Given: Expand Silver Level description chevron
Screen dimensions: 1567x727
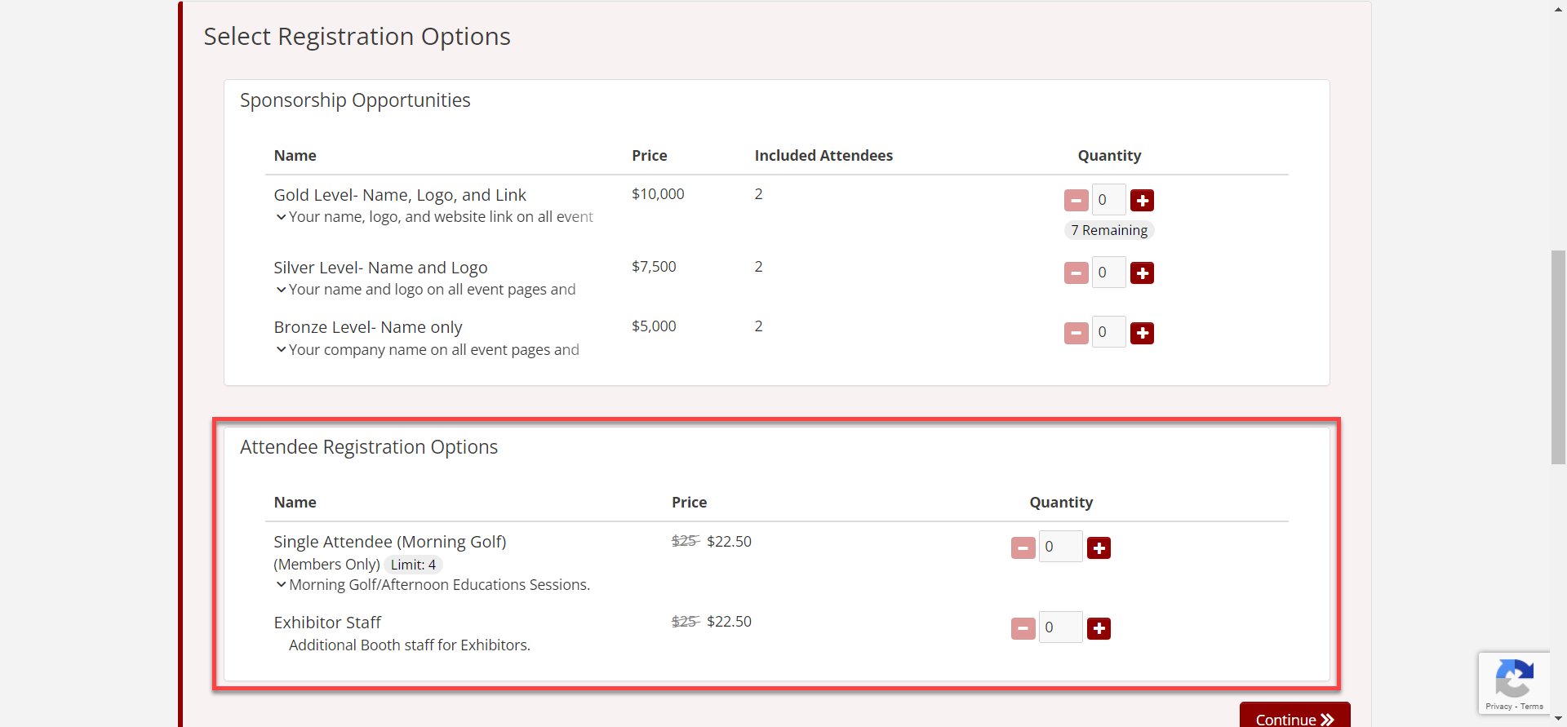Looking at the screenshot, I should click(x=281, y=290).
